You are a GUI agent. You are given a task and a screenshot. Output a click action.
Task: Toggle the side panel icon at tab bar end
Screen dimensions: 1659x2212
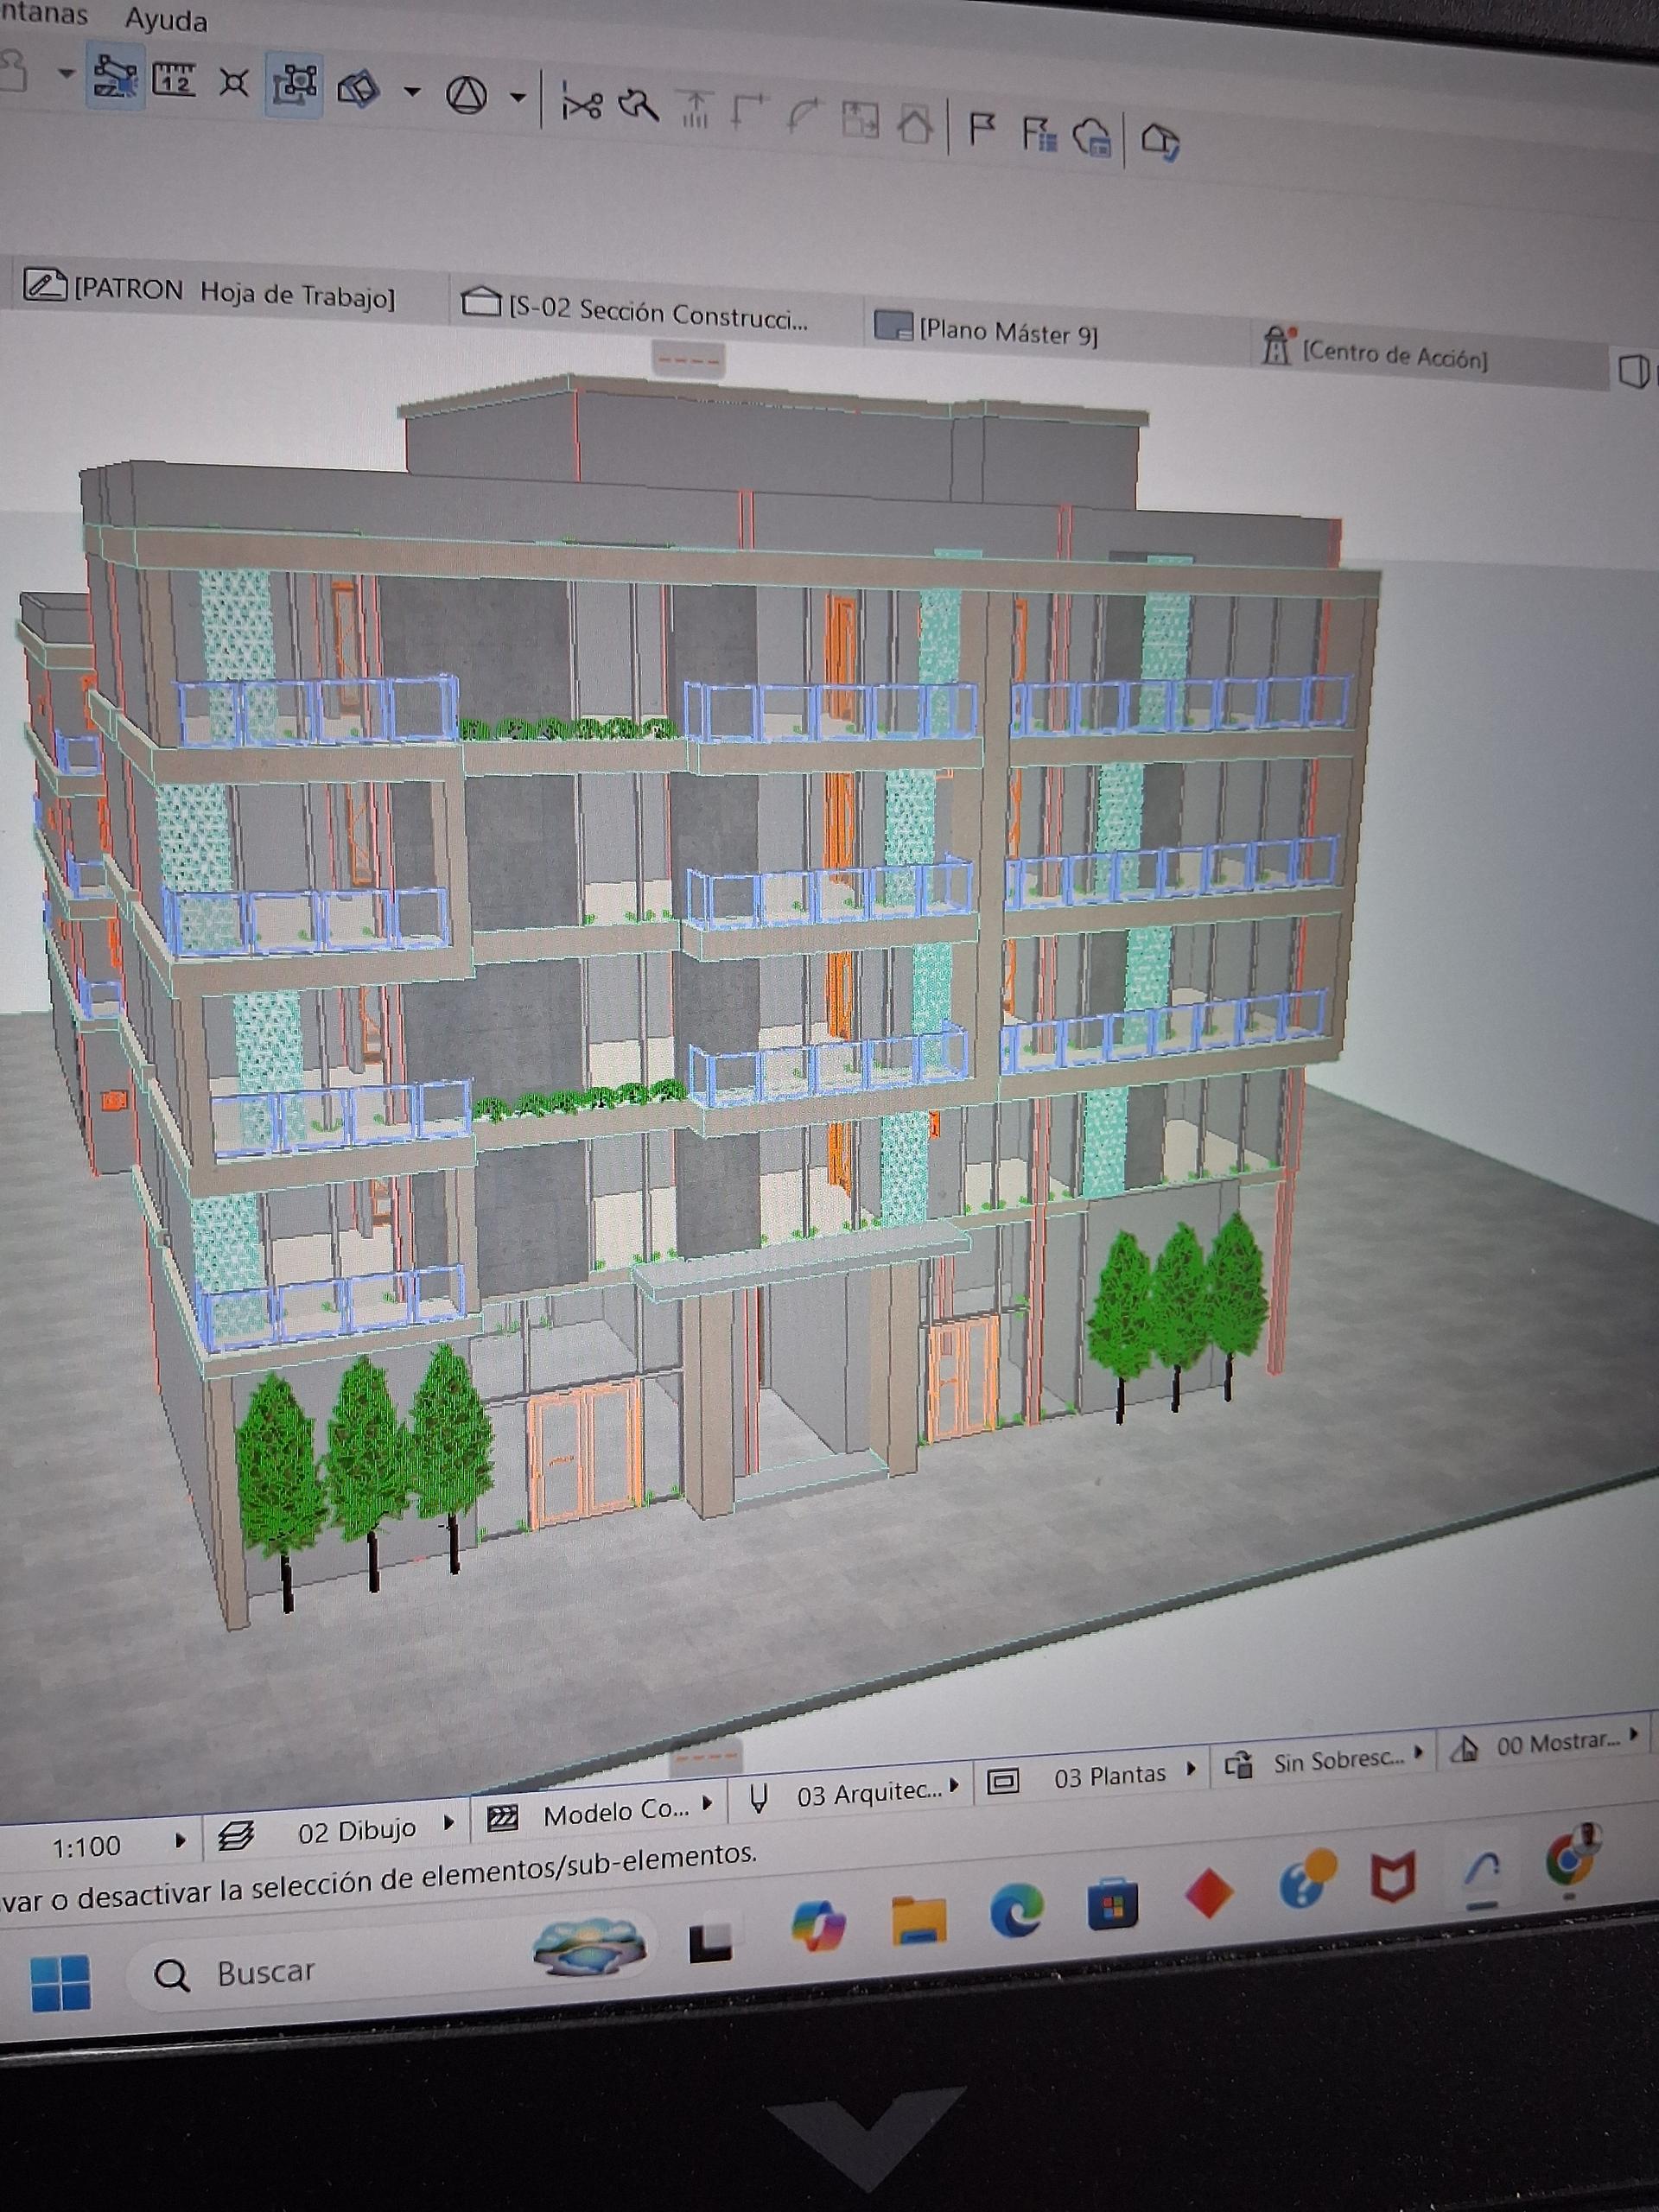[x=1633, y=371]
